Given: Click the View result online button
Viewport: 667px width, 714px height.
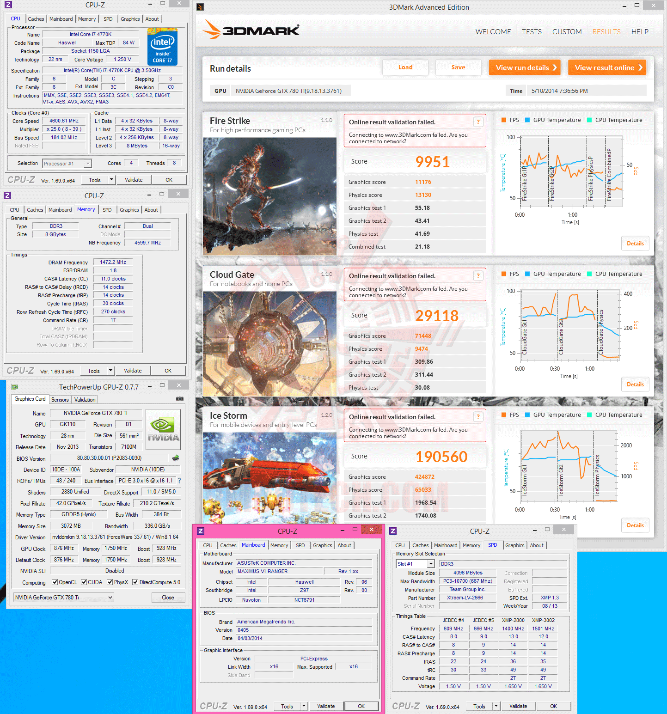Looking at the screenshot, I should click(607, 67).
